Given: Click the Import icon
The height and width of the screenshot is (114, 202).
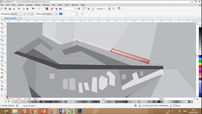Looking at the screenshot, I should tap(52, 9).
